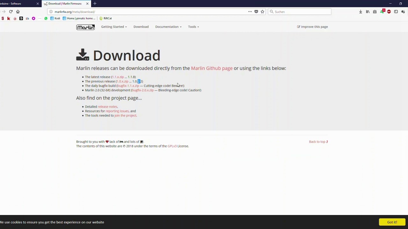Click the Marlin logo

(85, 27)
